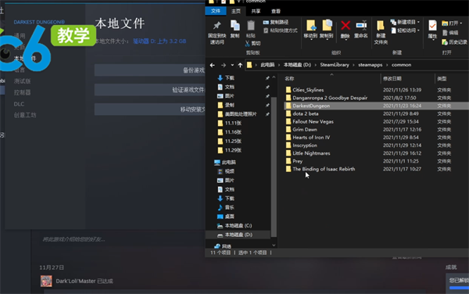Image resolution: width=469 pixels, height=294 pixels.
Task: Click navigation pane scrollbar down arrow
Action: [x=274, y=246]
